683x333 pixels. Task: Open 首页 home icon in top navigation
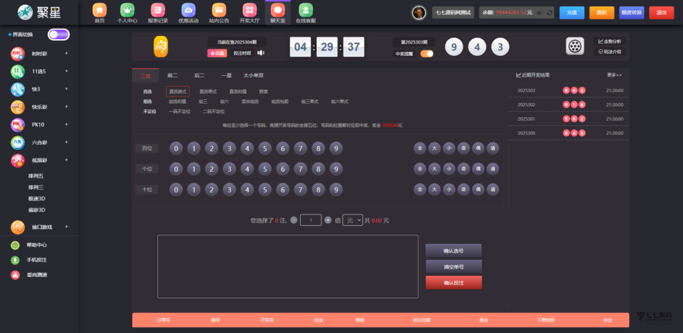click(x=99, y=11)
